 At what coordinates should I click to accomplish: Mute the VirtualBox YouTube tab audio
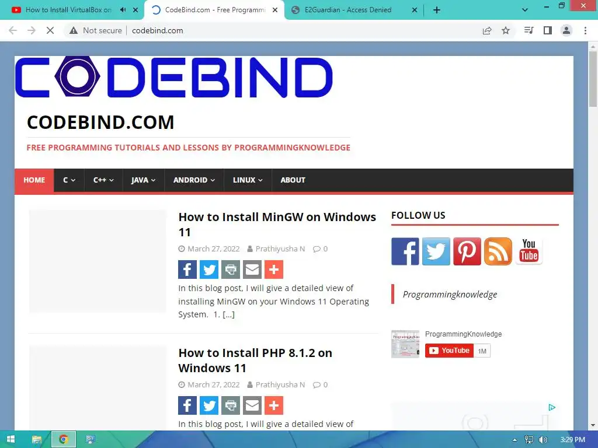pyautogui.click(x=123, y=10)
